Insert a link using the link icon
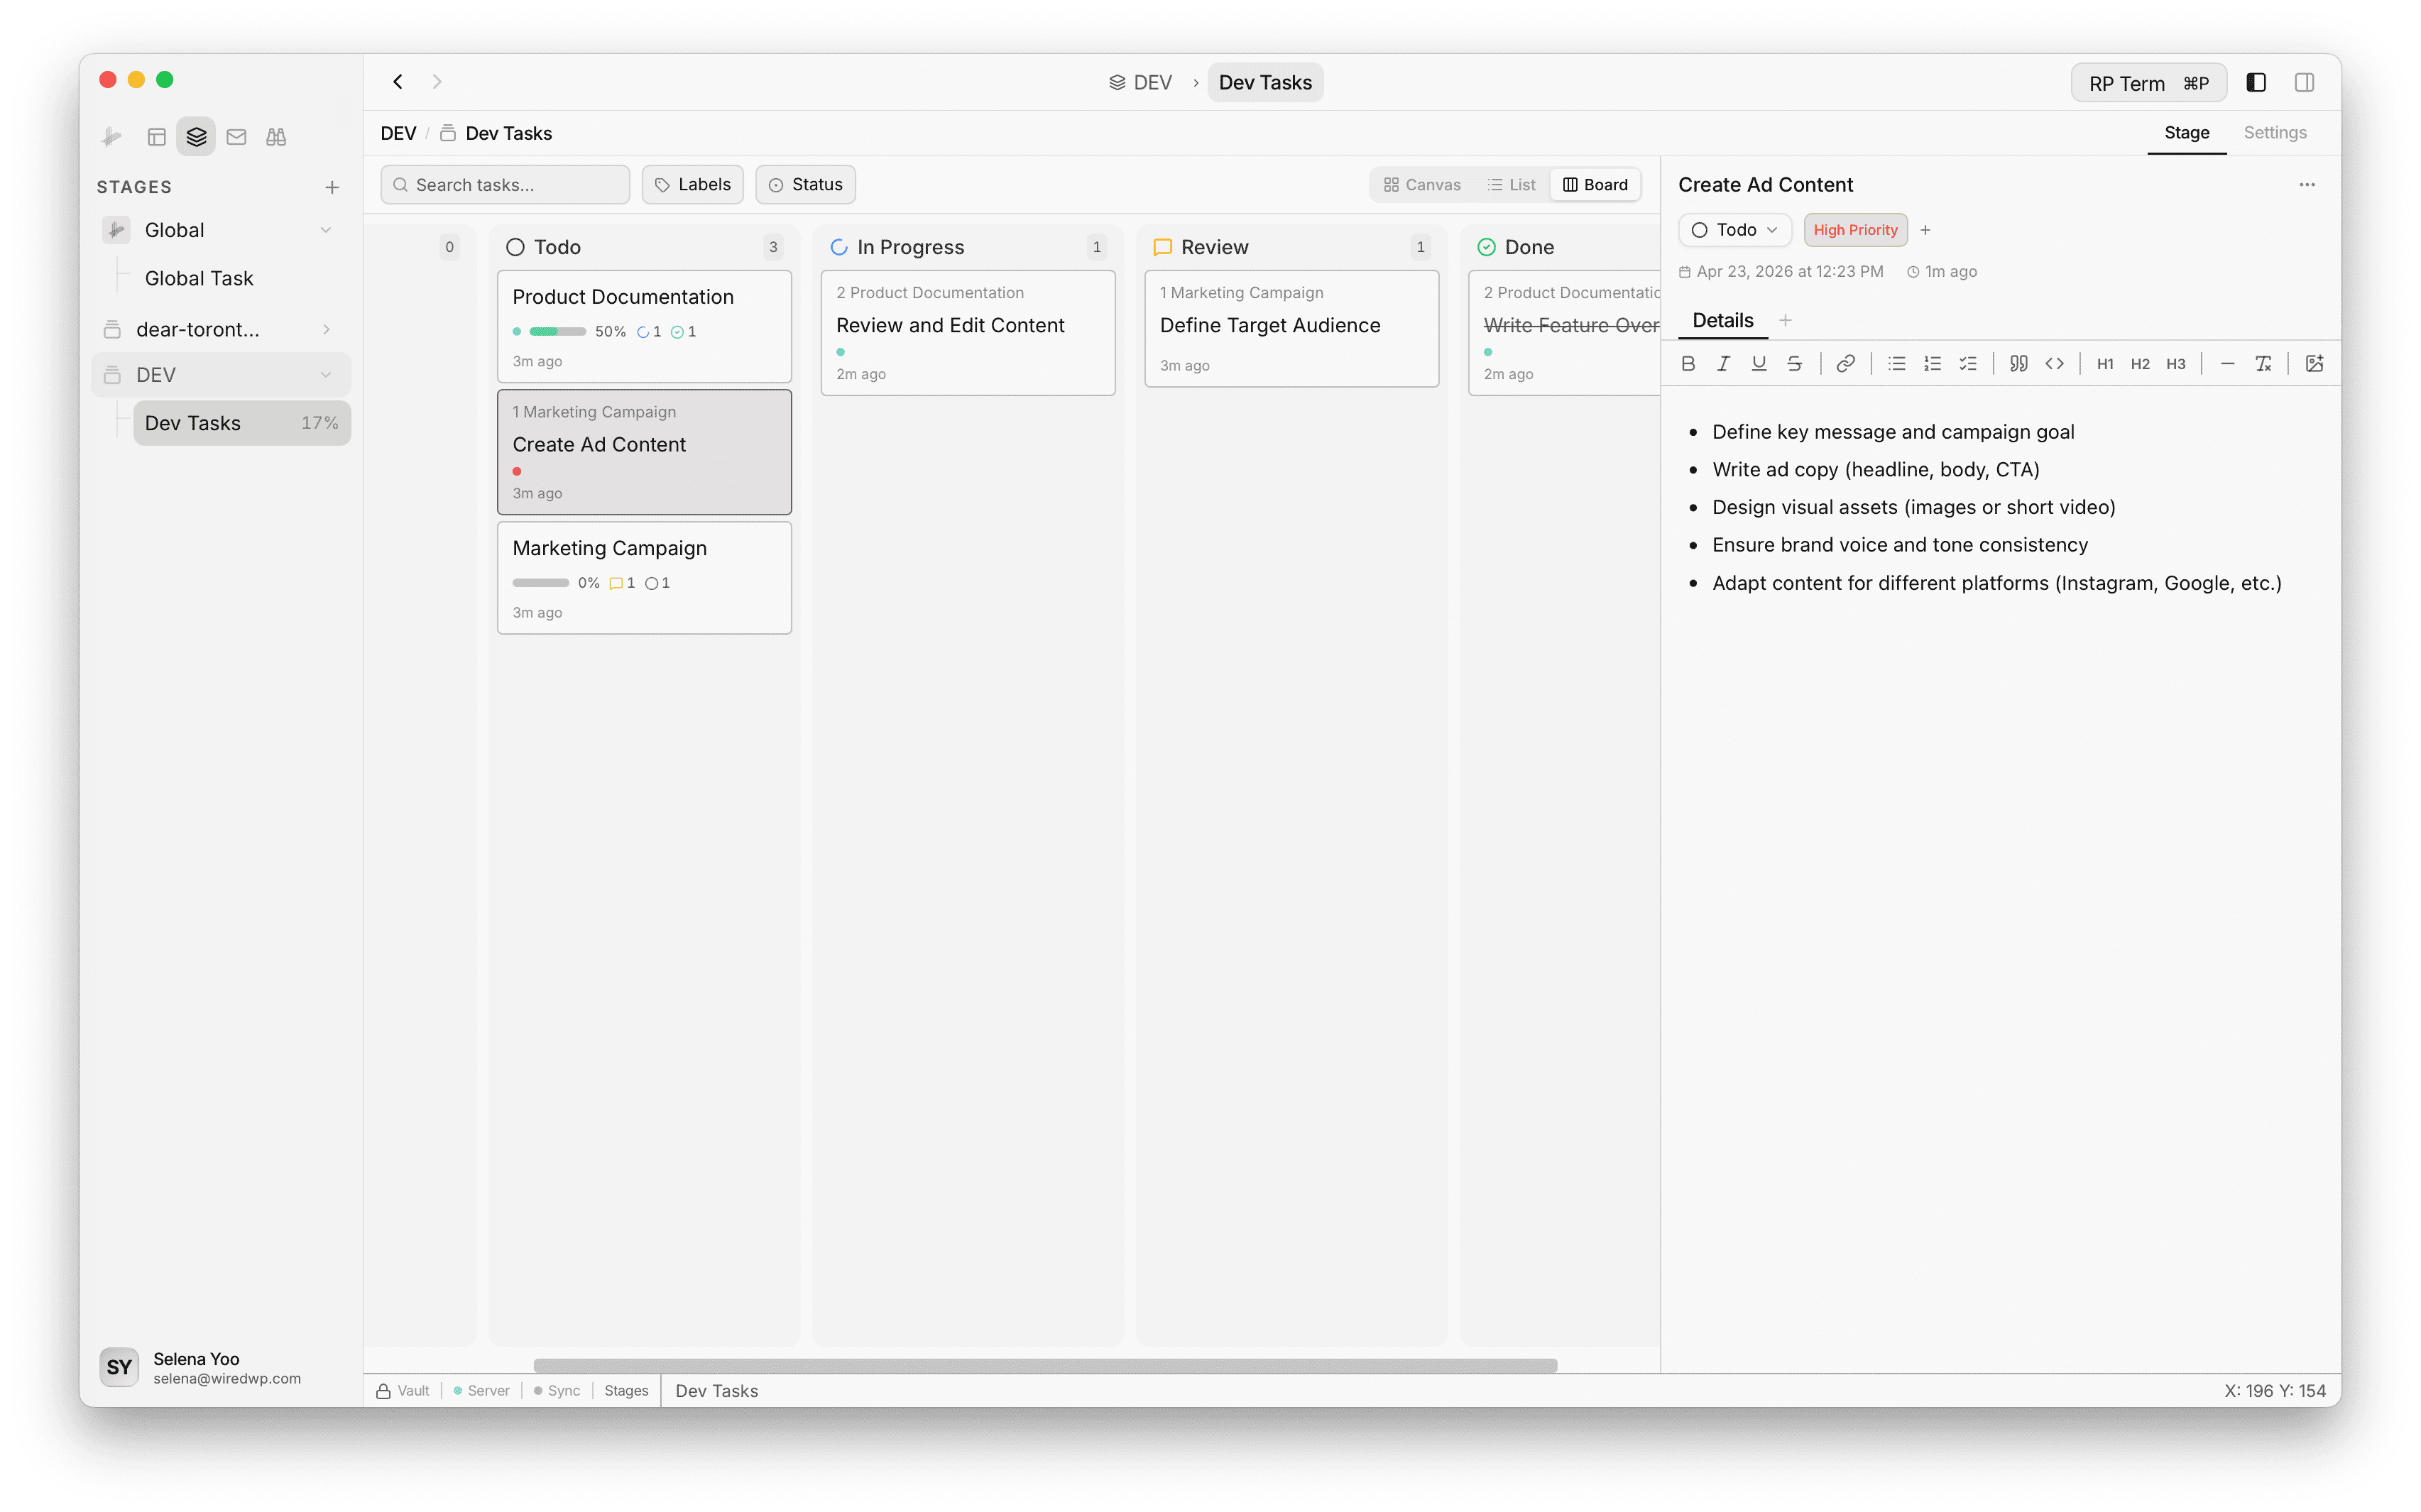This screenshot has width=2421, height=1512. tap(1846, 364)
